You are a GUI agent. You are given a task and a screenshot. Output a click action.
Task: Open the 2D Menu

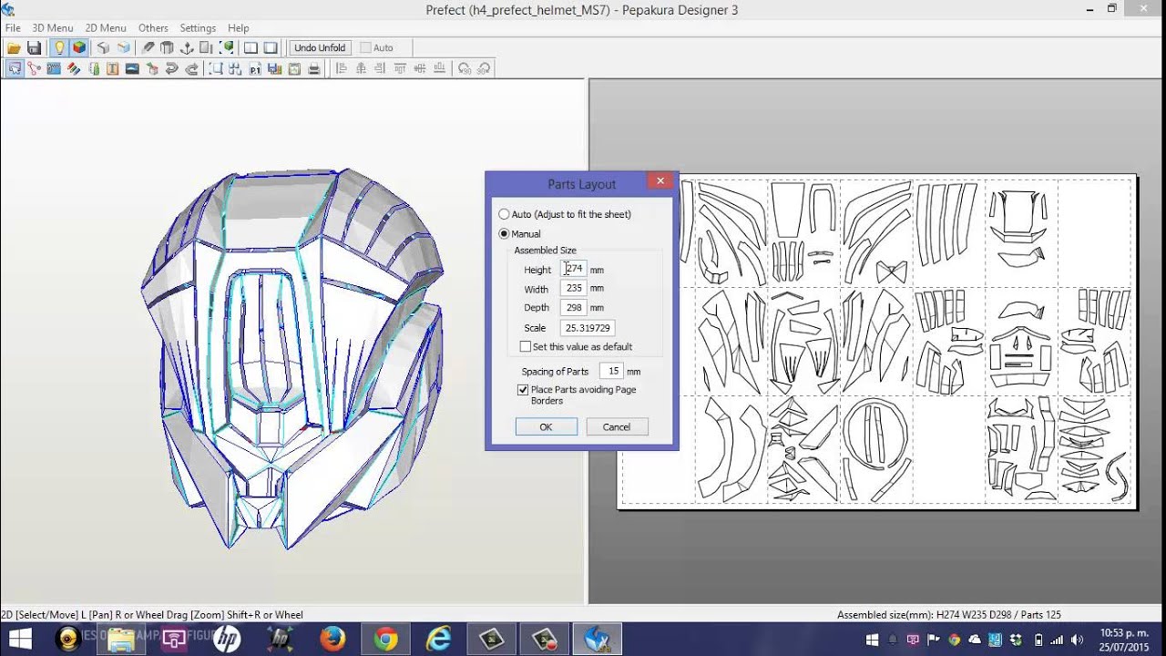106,28
